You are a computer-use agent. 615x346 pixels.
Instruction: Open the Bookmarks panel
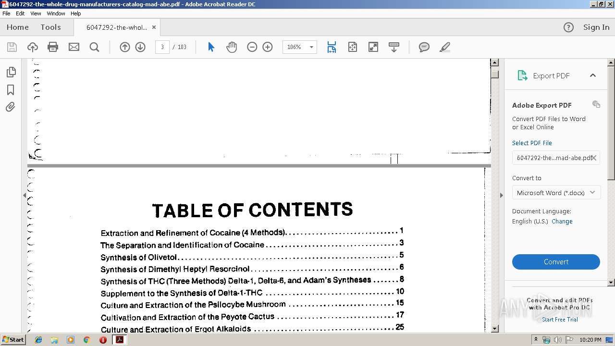(11, 90)
